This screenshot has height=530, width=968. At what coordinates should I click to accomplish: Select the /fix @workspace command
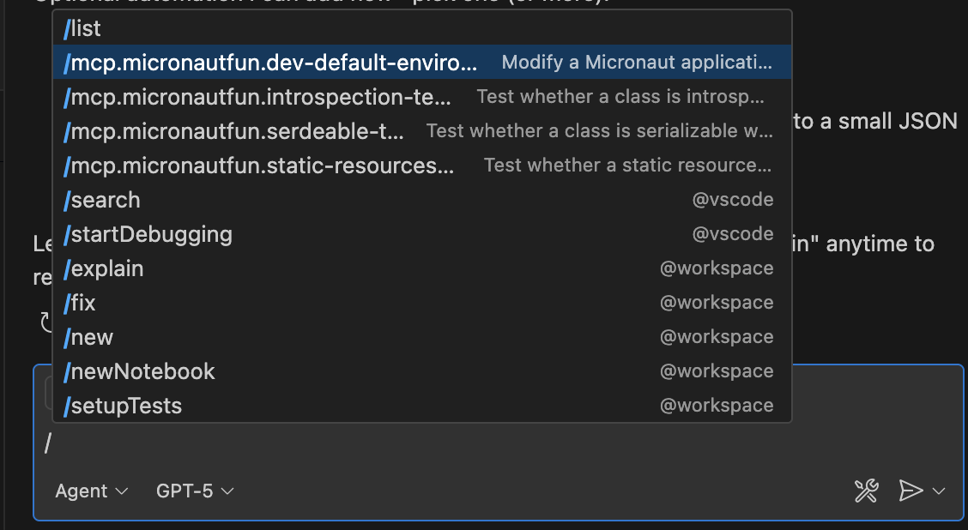click(x=422, y=303)
